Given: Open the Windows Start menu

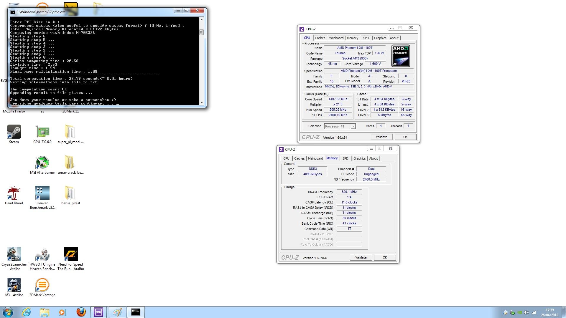Looking at the screenshot, I should 8,312.
